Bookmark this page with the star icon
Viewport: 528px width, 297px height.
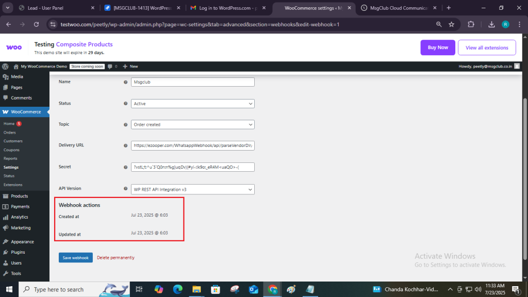(452, 24)
